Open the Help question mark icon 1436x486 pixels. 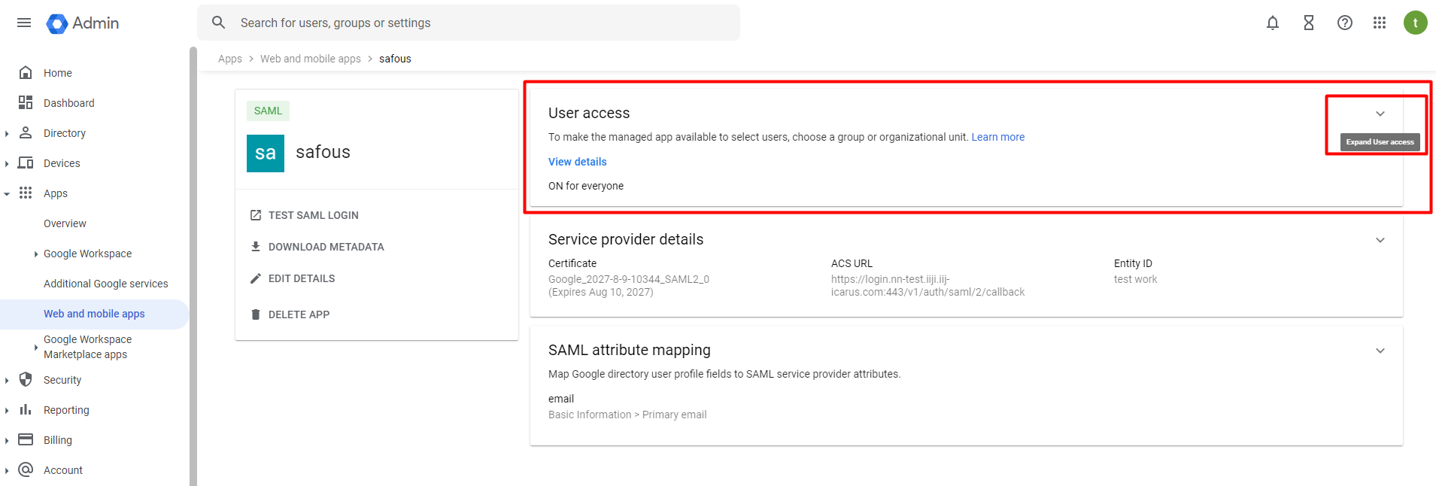coord(1344,23)
